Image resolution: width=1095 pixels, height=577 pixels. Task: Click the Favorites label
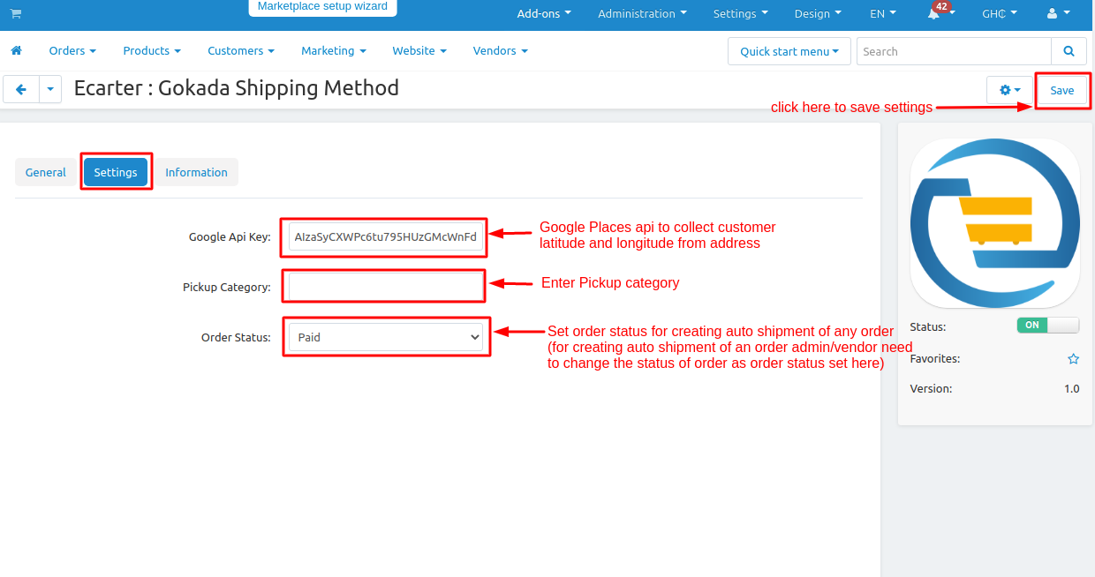935,359
